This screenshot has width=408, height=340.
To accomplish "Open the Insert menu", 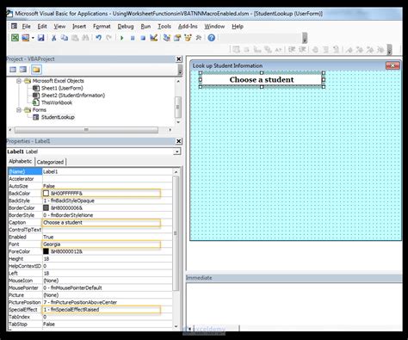I will point(79,27).
